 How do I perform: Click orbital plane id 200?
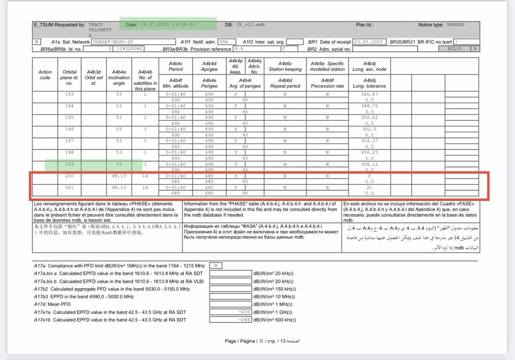(69, 176)
